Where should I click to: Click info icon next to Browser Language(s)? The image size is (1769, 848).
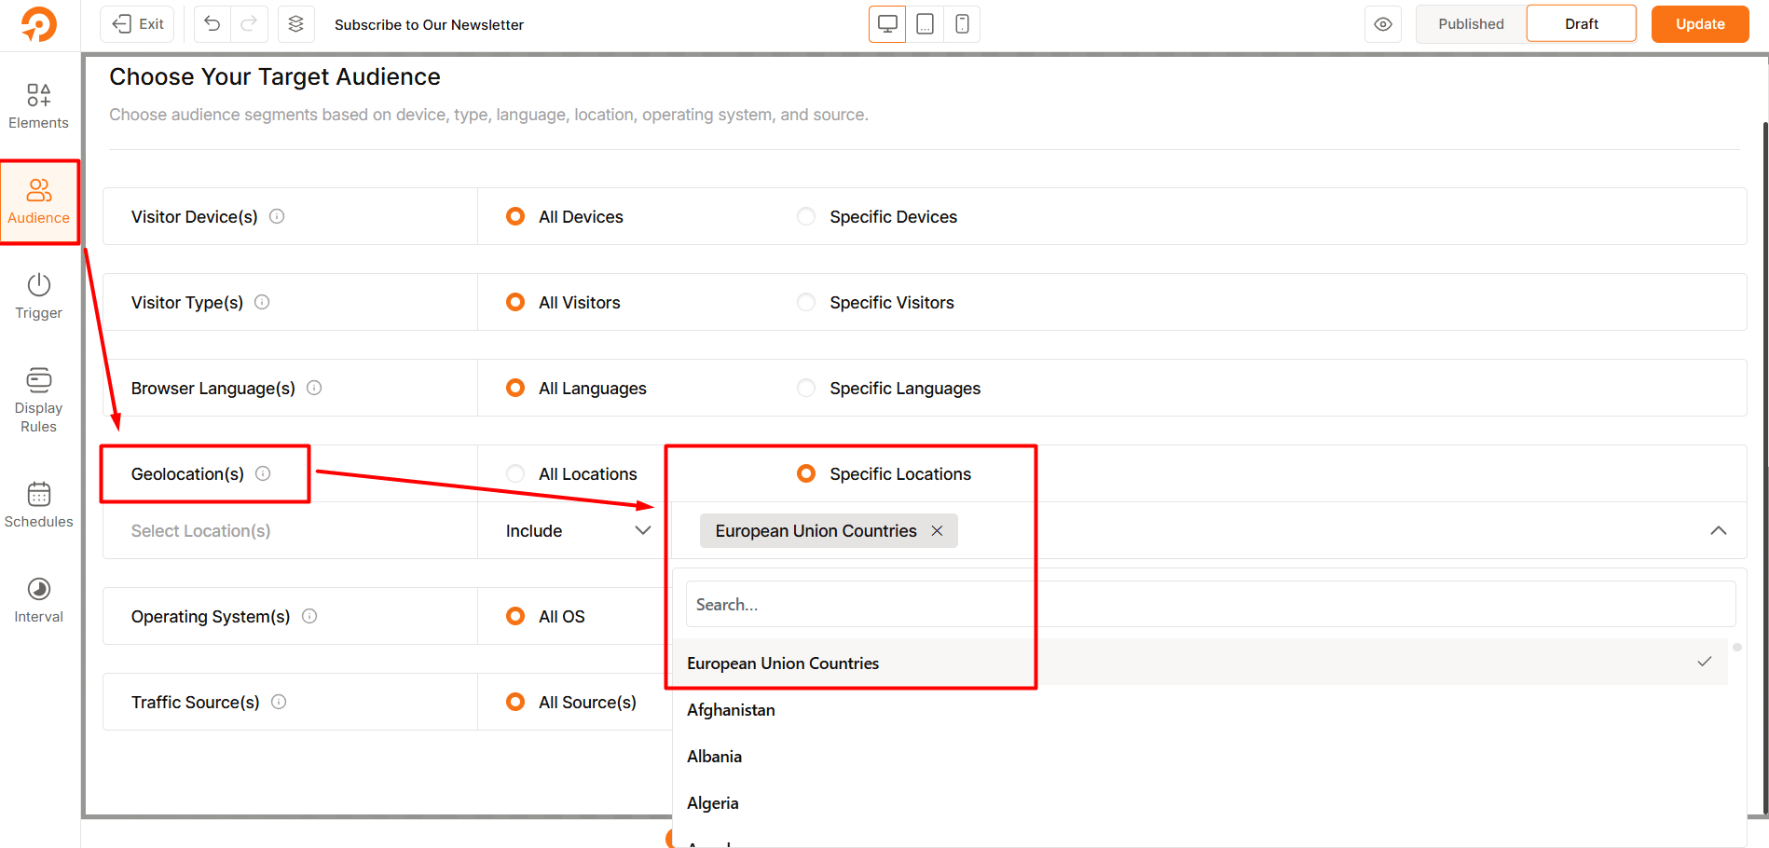point(314,388)
